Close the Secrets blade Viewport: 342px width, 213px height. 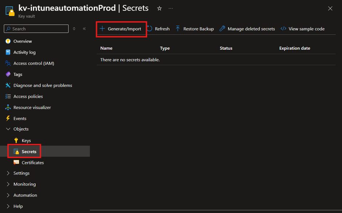pos(330,8)
